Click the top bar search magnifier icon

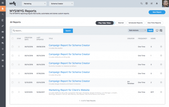pos(141,4)
